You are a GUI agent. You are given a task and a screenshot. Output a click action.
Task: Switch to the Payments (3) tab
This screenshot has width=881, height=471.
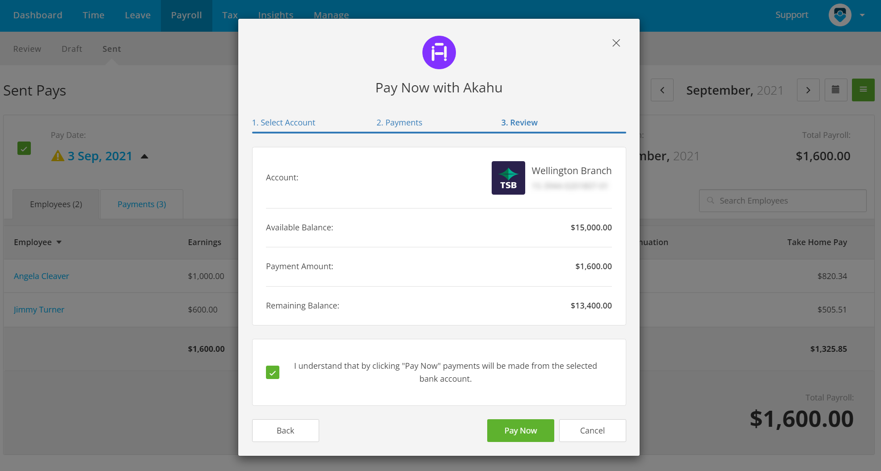(142, 204)
